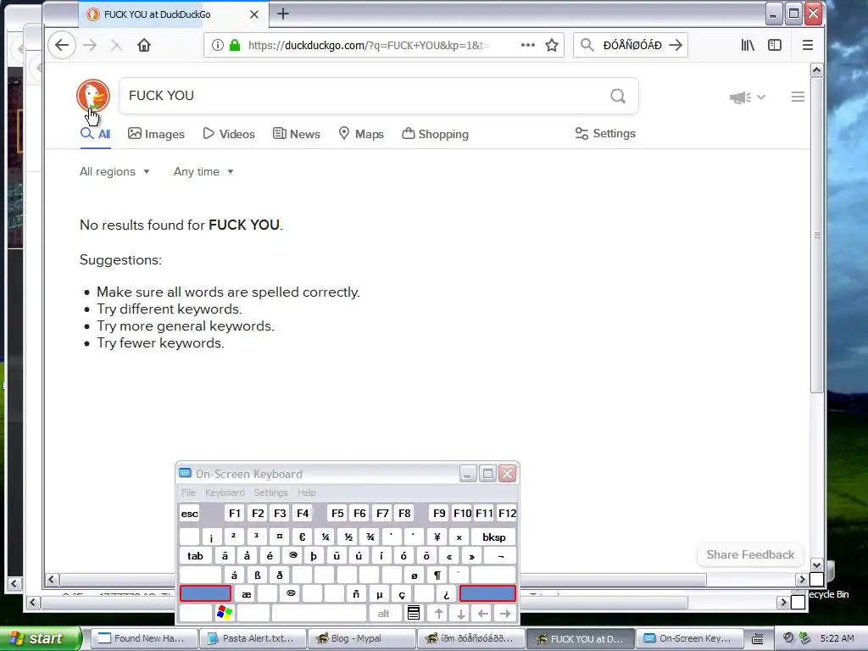
Task: Switch to the News tab
Action: [296, 134]
